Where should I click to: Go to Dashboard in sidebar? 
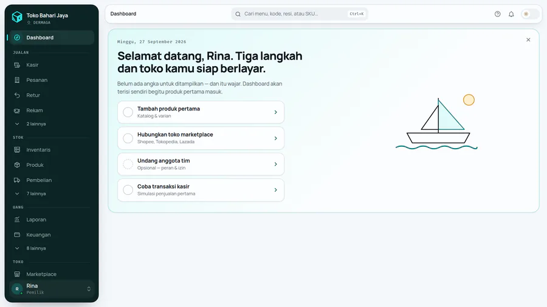point(51,38)
